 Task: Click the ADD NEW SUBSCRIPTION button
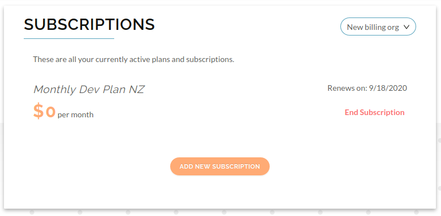pyautogui.click(x=220, y=166)
